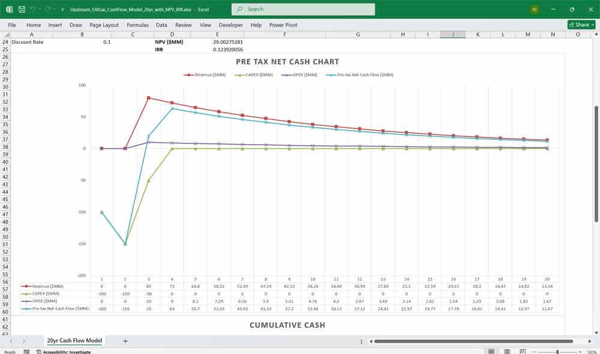The height and width of the screenshot is (354, 600).
Task: Switch to the Formulas ribbon tab
Action: [x=137, y=25]
